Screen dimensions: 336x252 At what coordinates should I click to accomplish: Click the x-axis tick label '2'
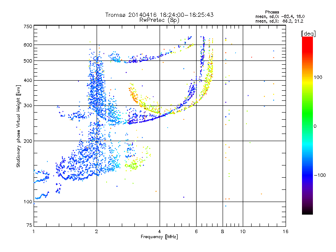[x=97, y=231]
